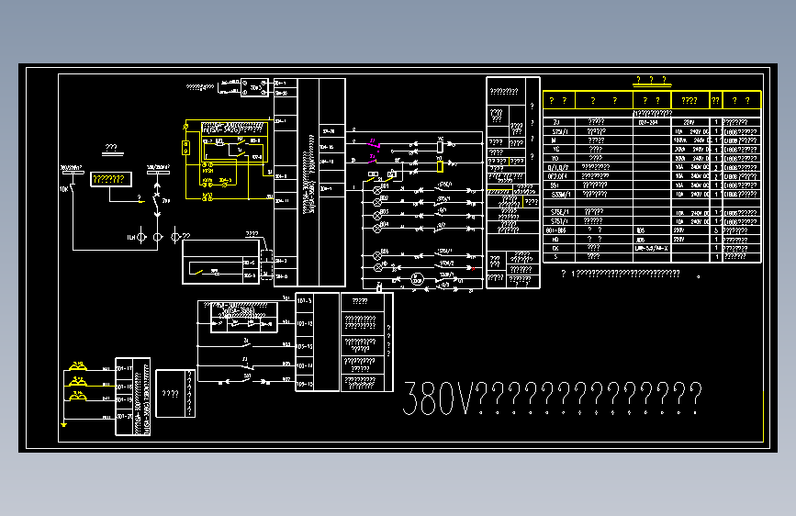Select the yellow ground symbol at lower left

64,424
